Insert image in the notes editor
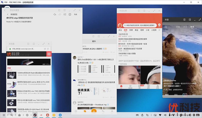The width and height of the screenshot is (202, 118). point(65,14)
